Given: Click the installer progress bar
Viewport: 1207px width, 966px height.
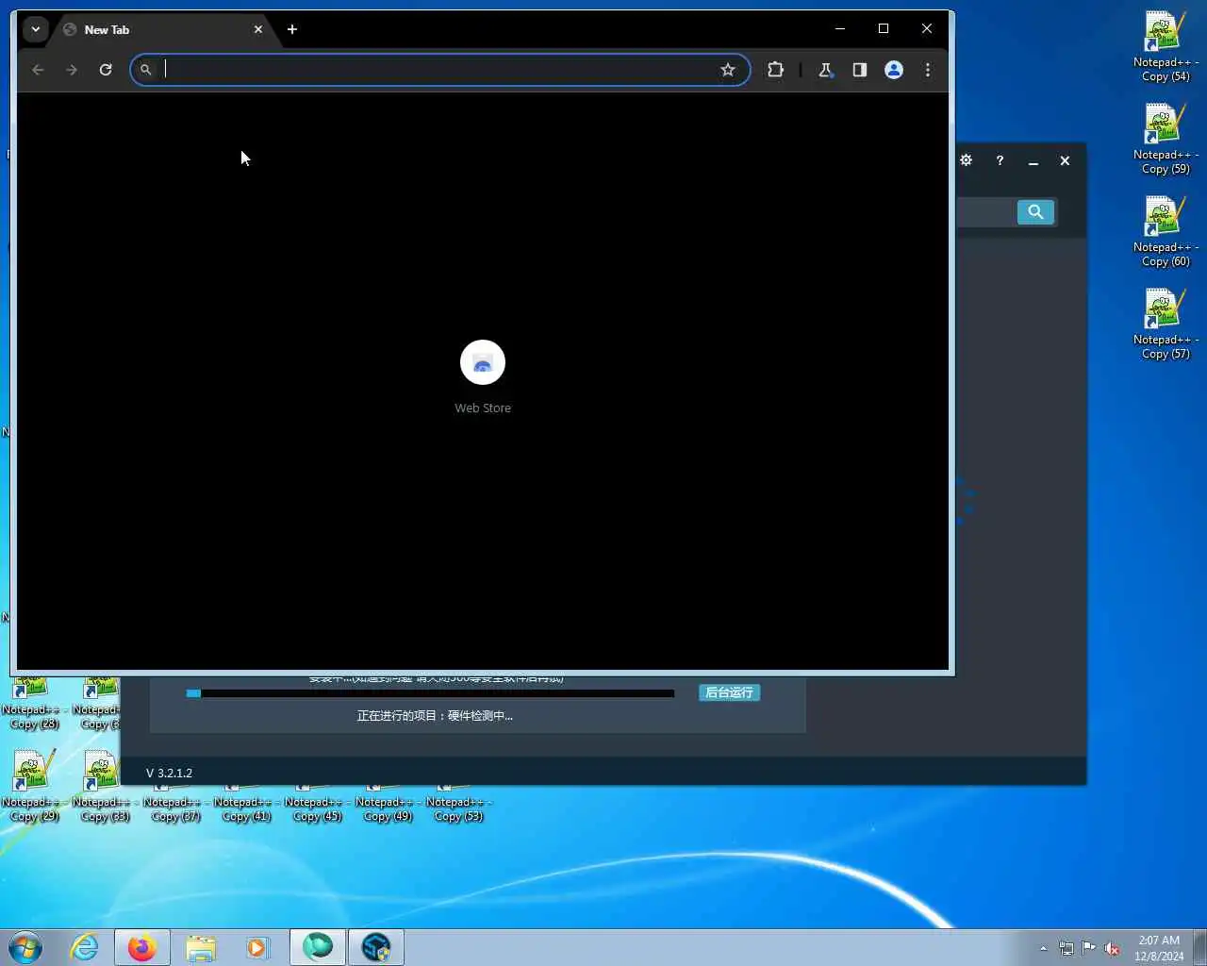Looking at the screenshot, I should (430, 693).
